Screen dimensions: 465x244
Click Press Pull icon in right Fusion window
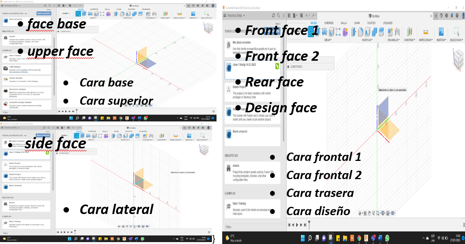[x=354, y=31]
